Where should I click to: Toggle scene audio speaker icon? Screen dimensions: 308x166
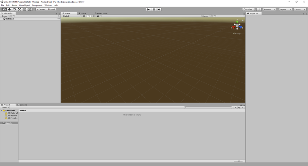[x=93, y=16]
